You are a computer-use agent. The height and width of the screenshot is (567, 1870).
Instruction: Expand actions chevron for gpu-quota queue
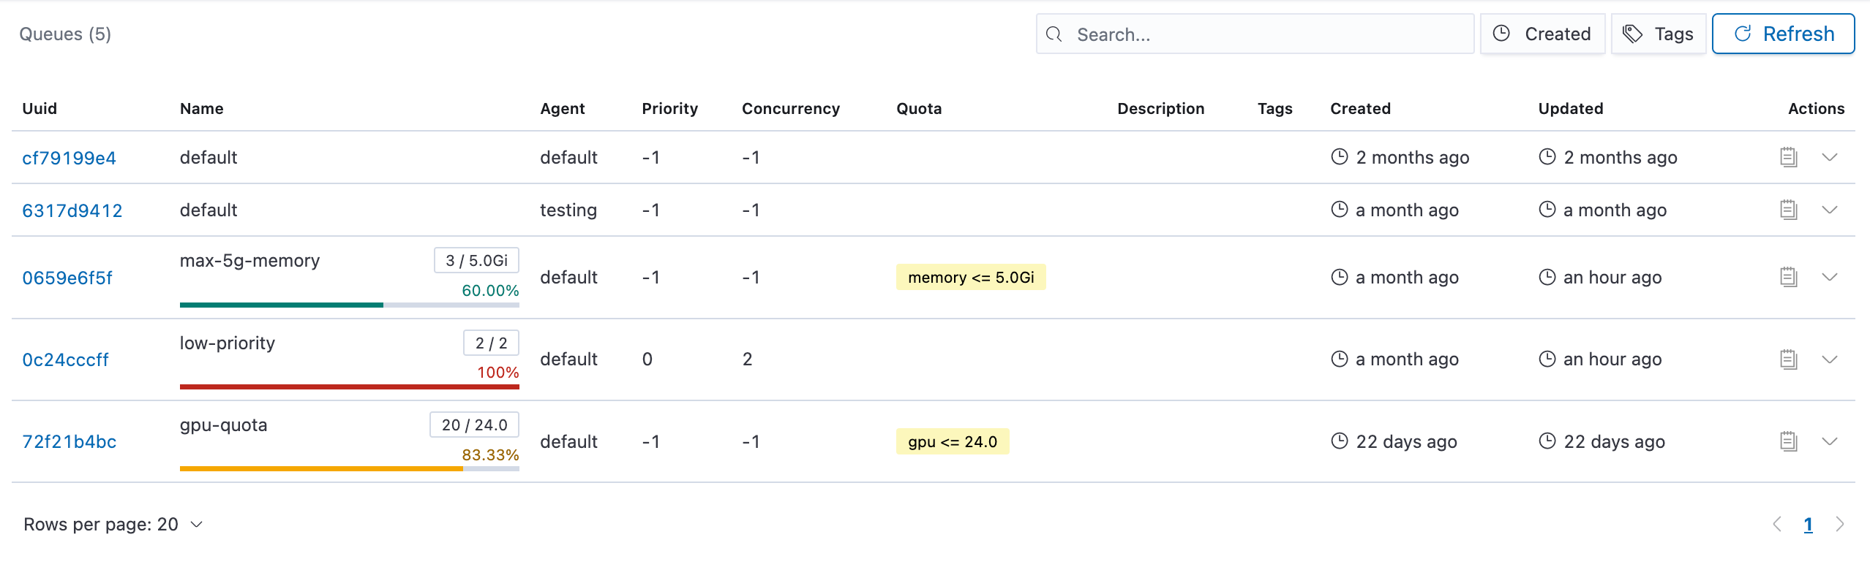click(1830, 441)
